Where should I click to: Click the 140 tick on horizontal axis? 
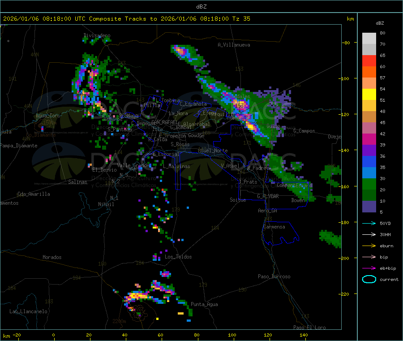coord(304,335)
